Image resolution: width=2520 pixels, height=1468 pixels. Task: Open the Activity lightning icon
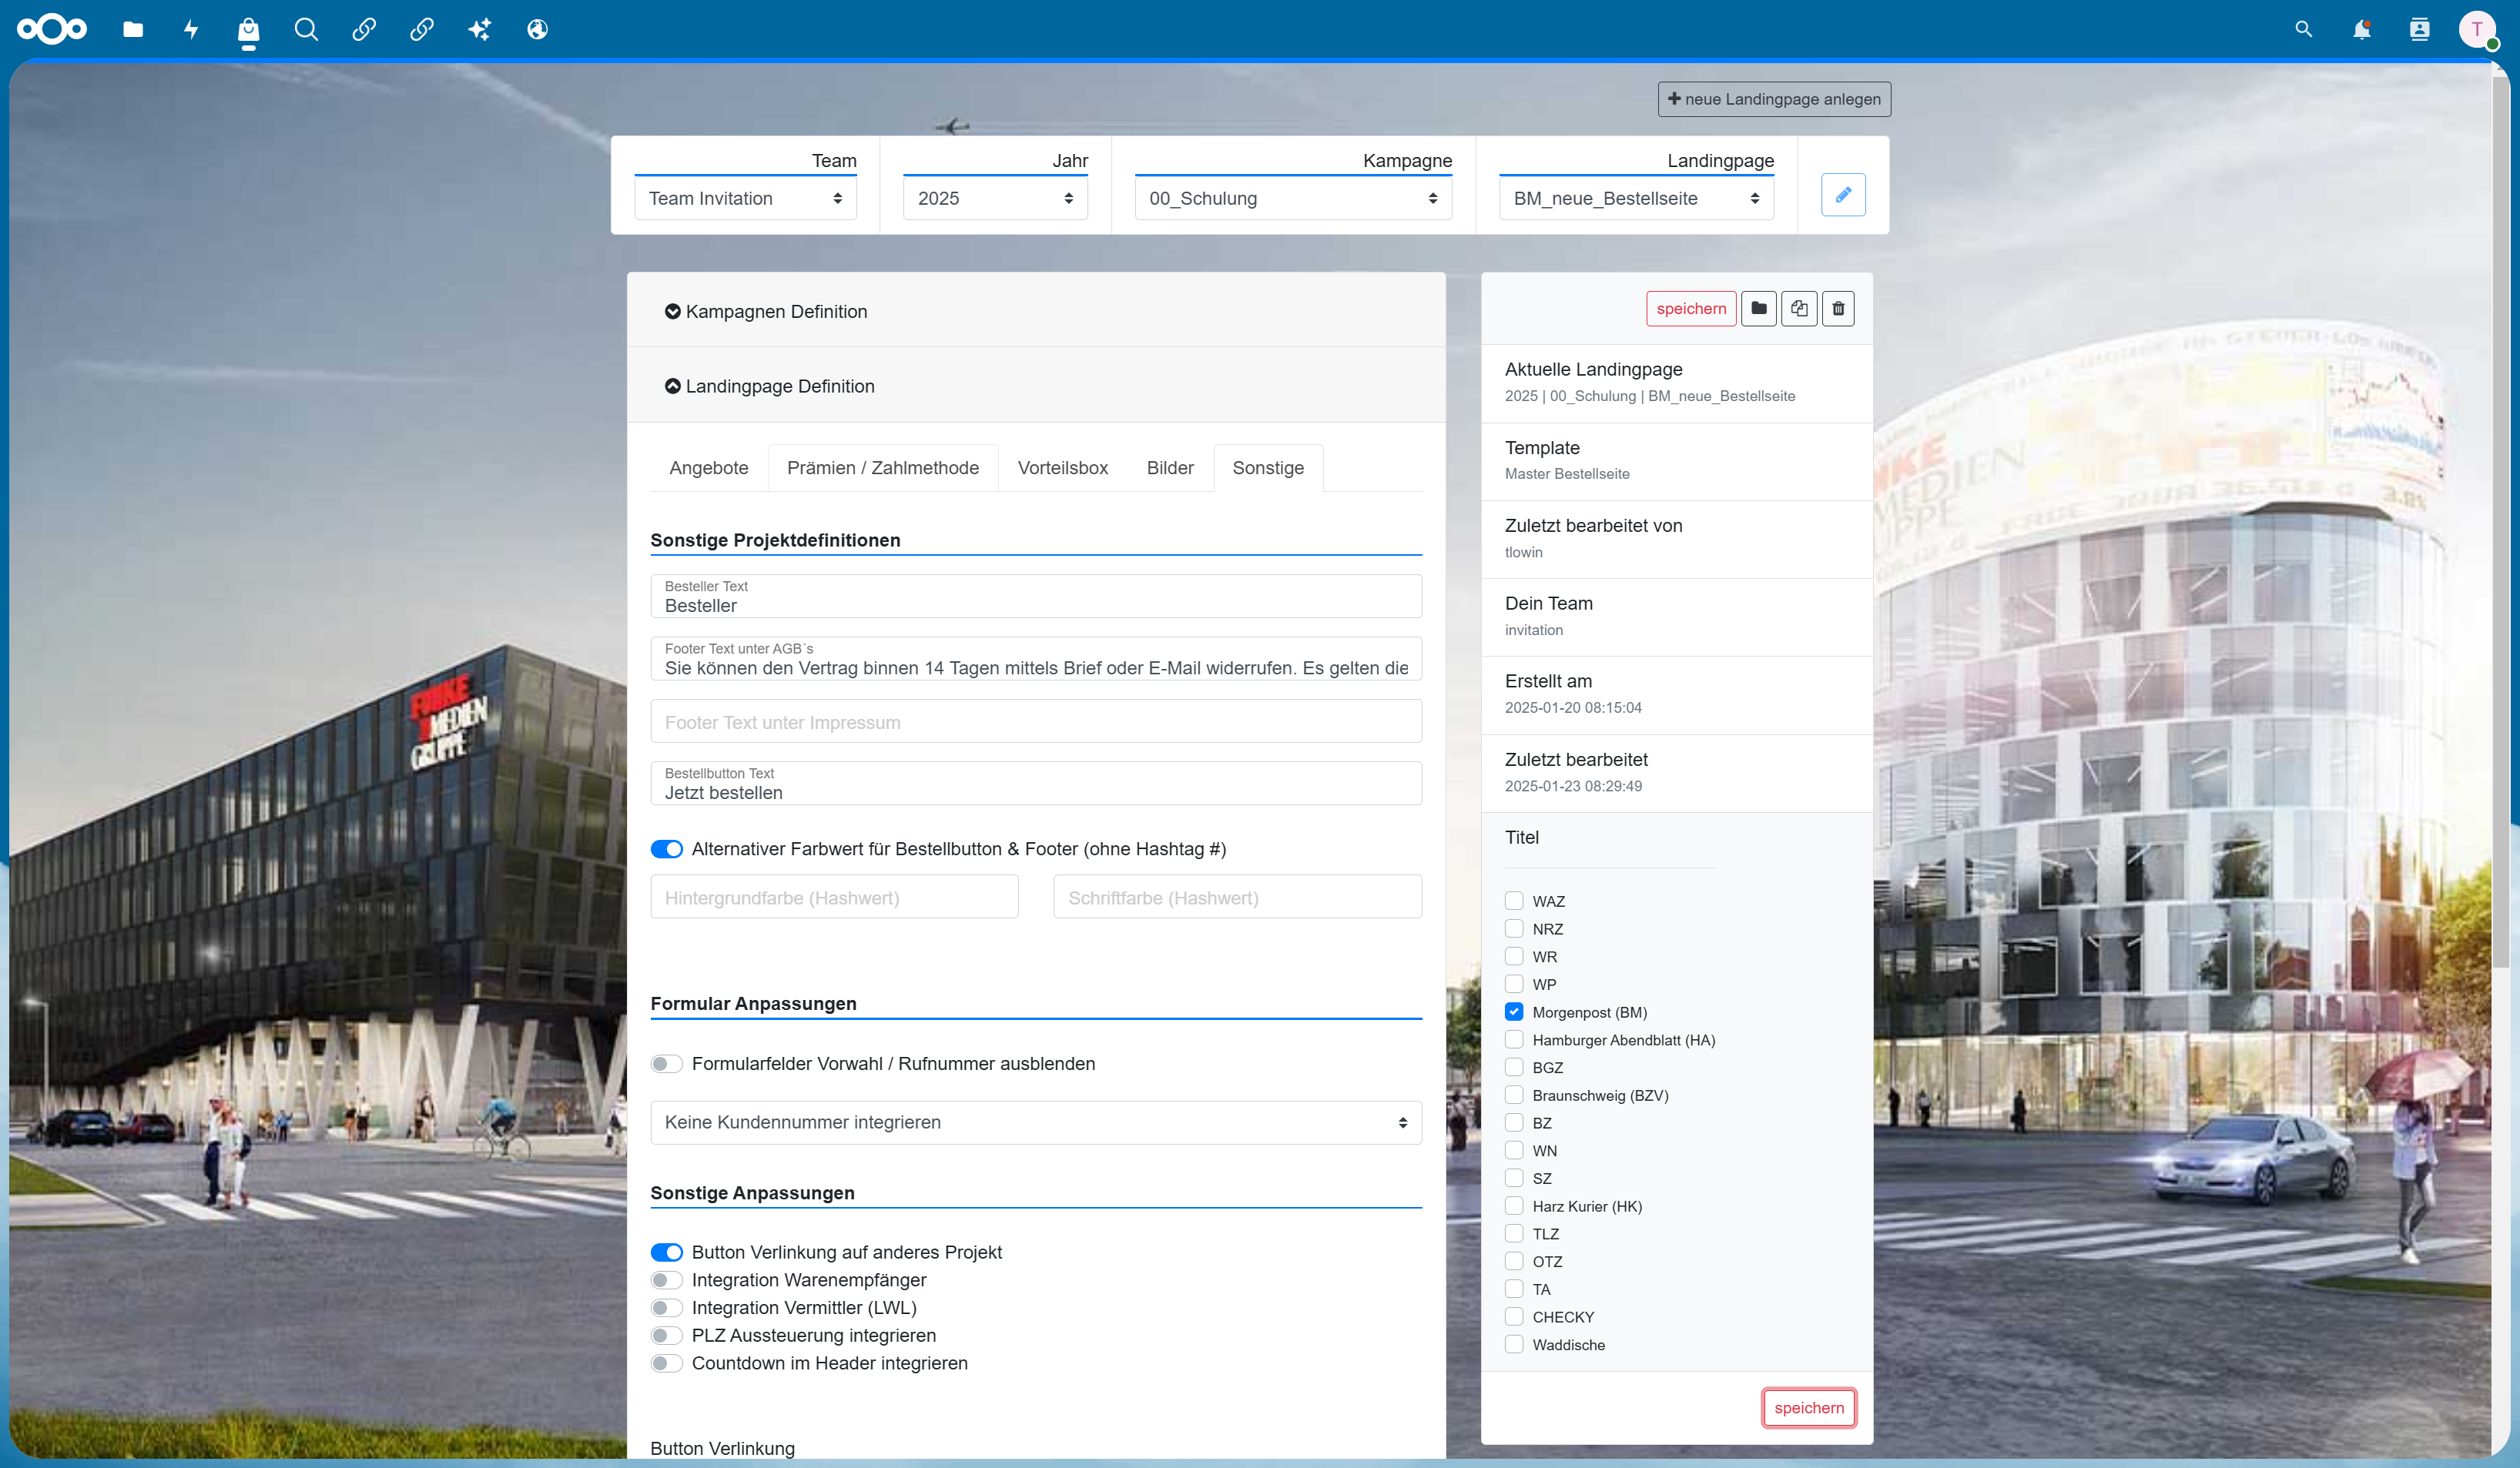tap(191, 29)
